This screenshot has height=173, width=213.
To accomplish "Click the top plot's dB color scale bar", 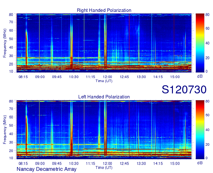I will pyautogui.click(x=200, y=43).
